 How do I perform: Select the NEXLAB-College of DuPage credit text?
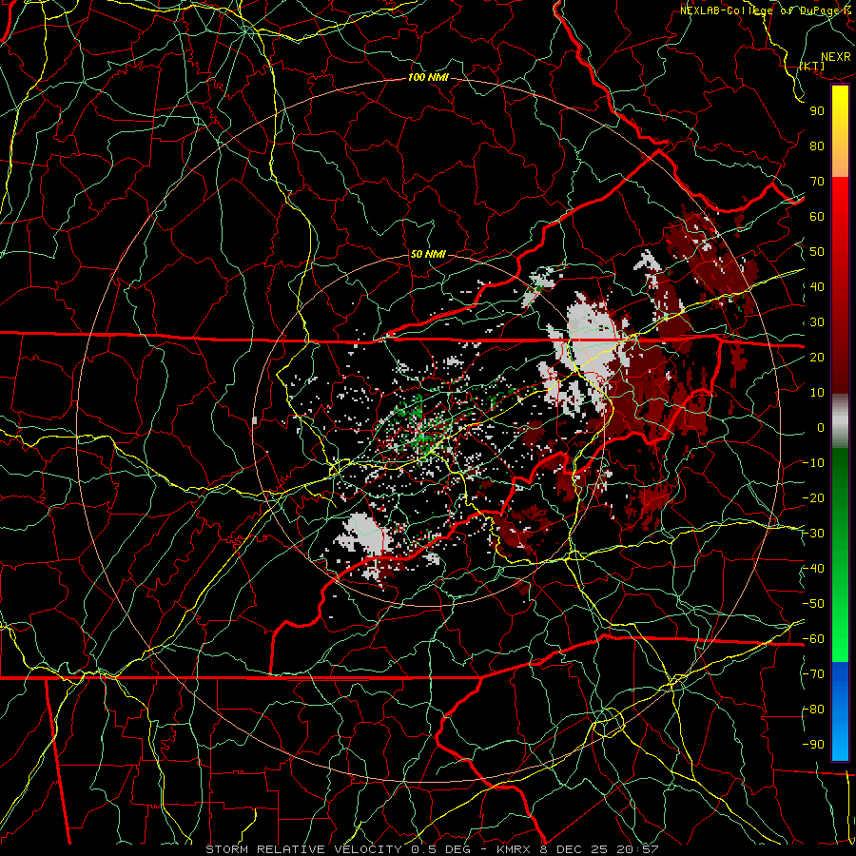tap(768, 10)
